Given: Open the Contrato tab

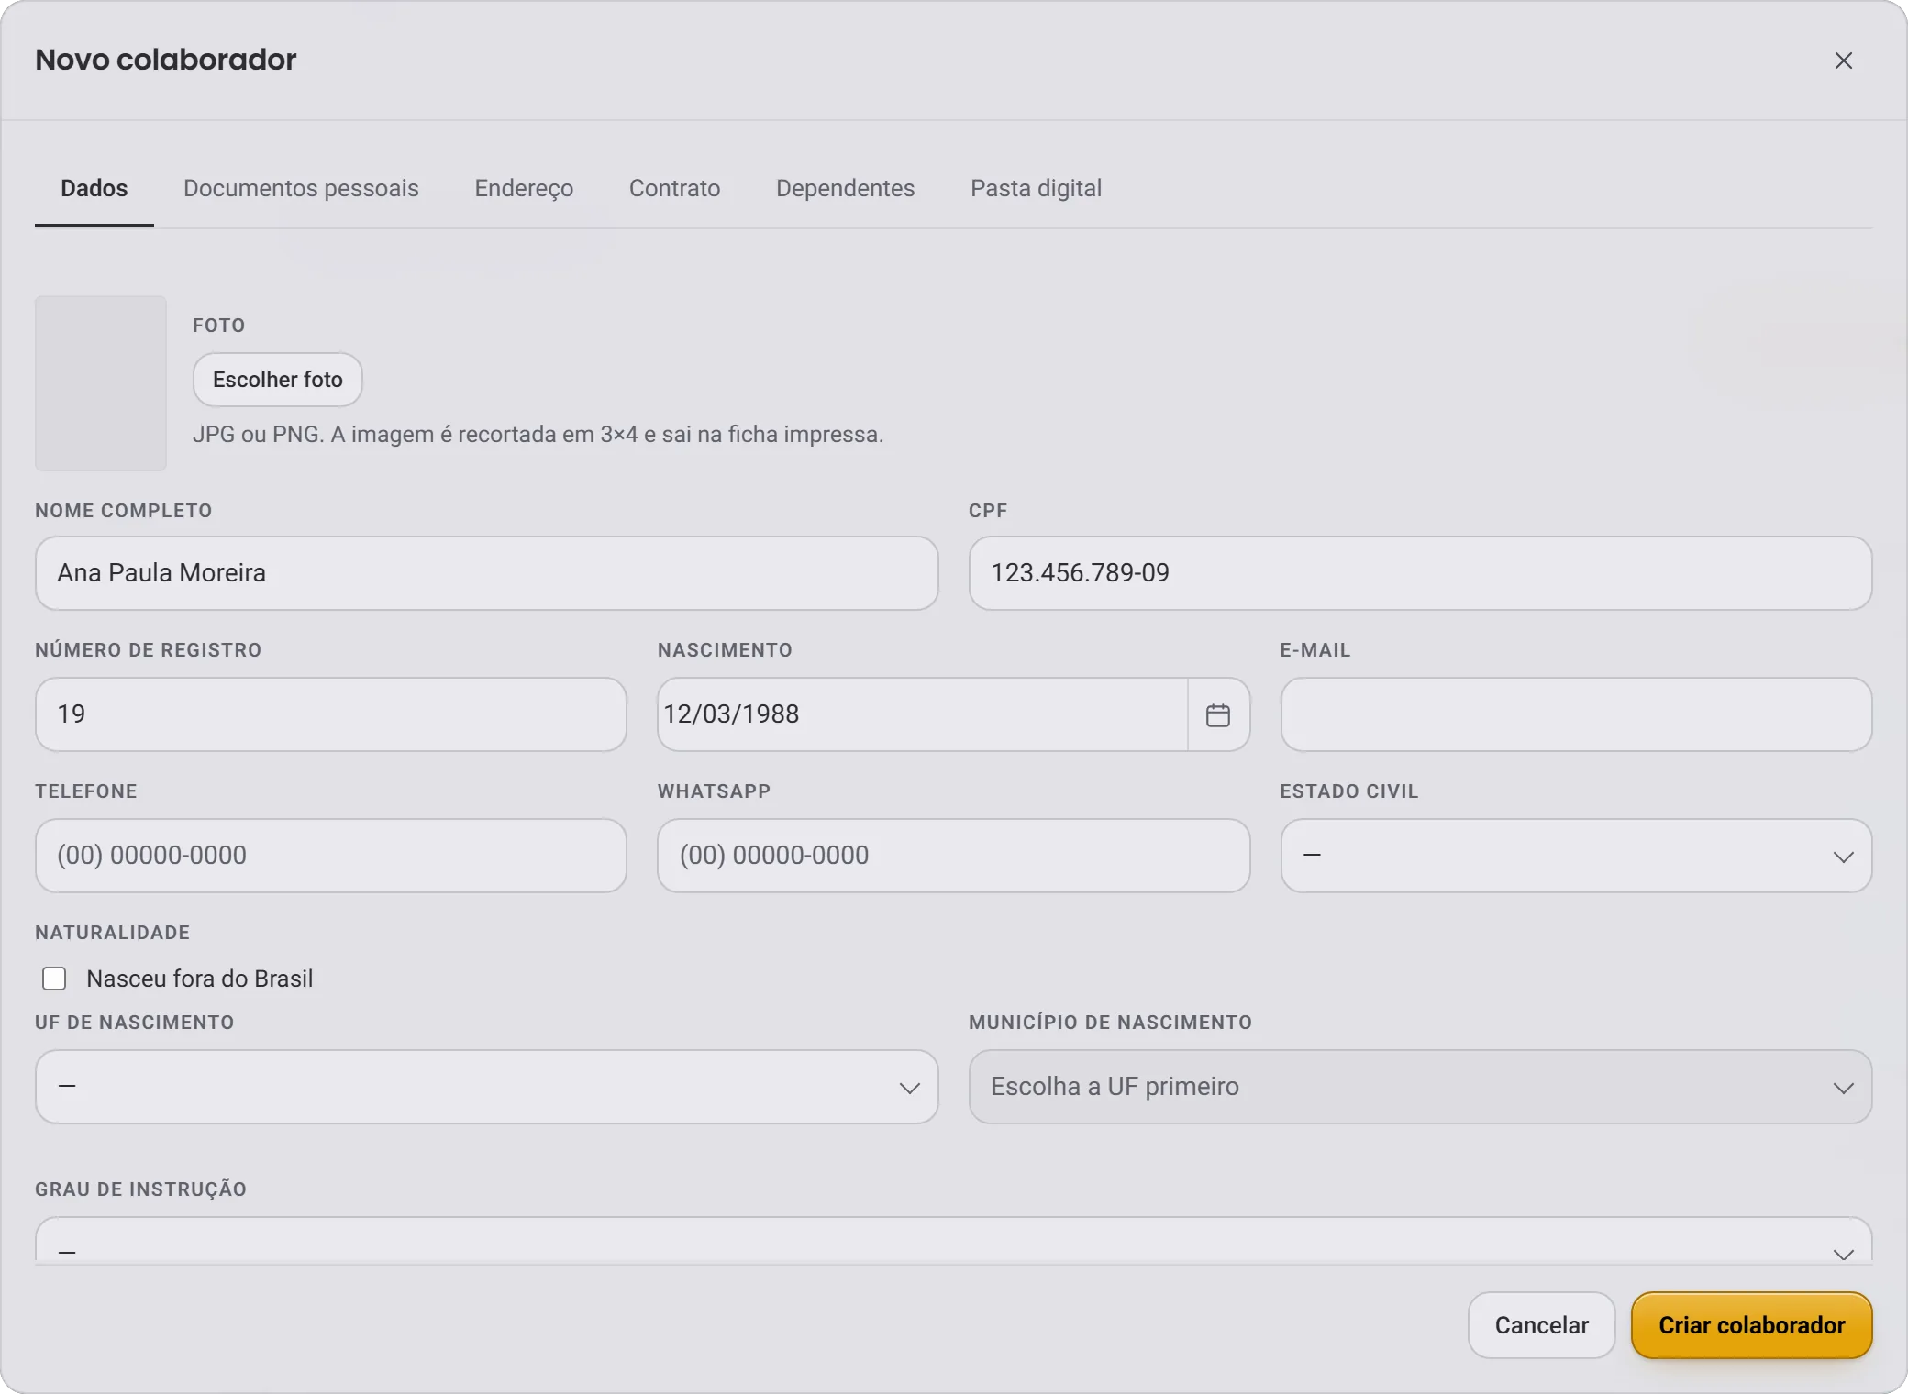Looking at the screenshot, I should (674, 188).
